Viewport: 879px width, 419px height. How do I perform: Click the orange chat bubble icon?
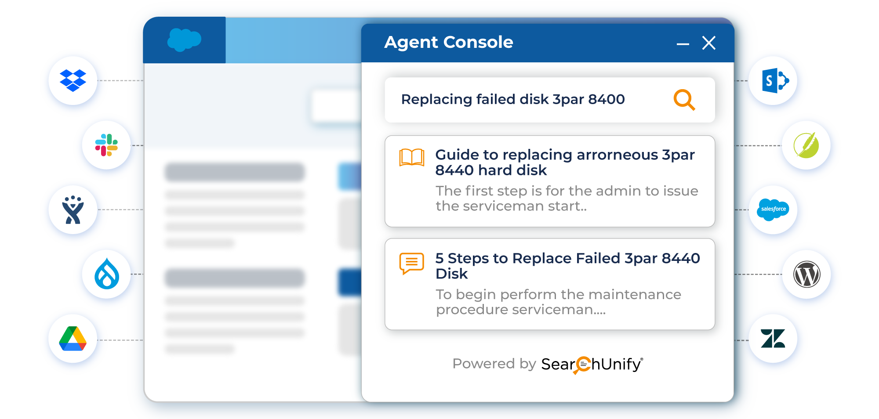tap(411, 263)
